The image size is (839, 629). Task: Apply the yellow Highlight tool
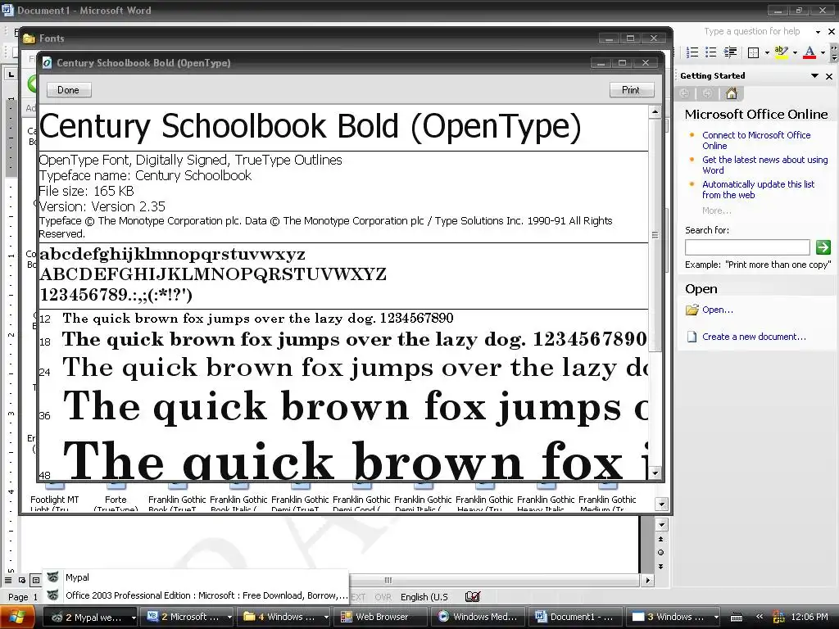(x=781, y=52)
